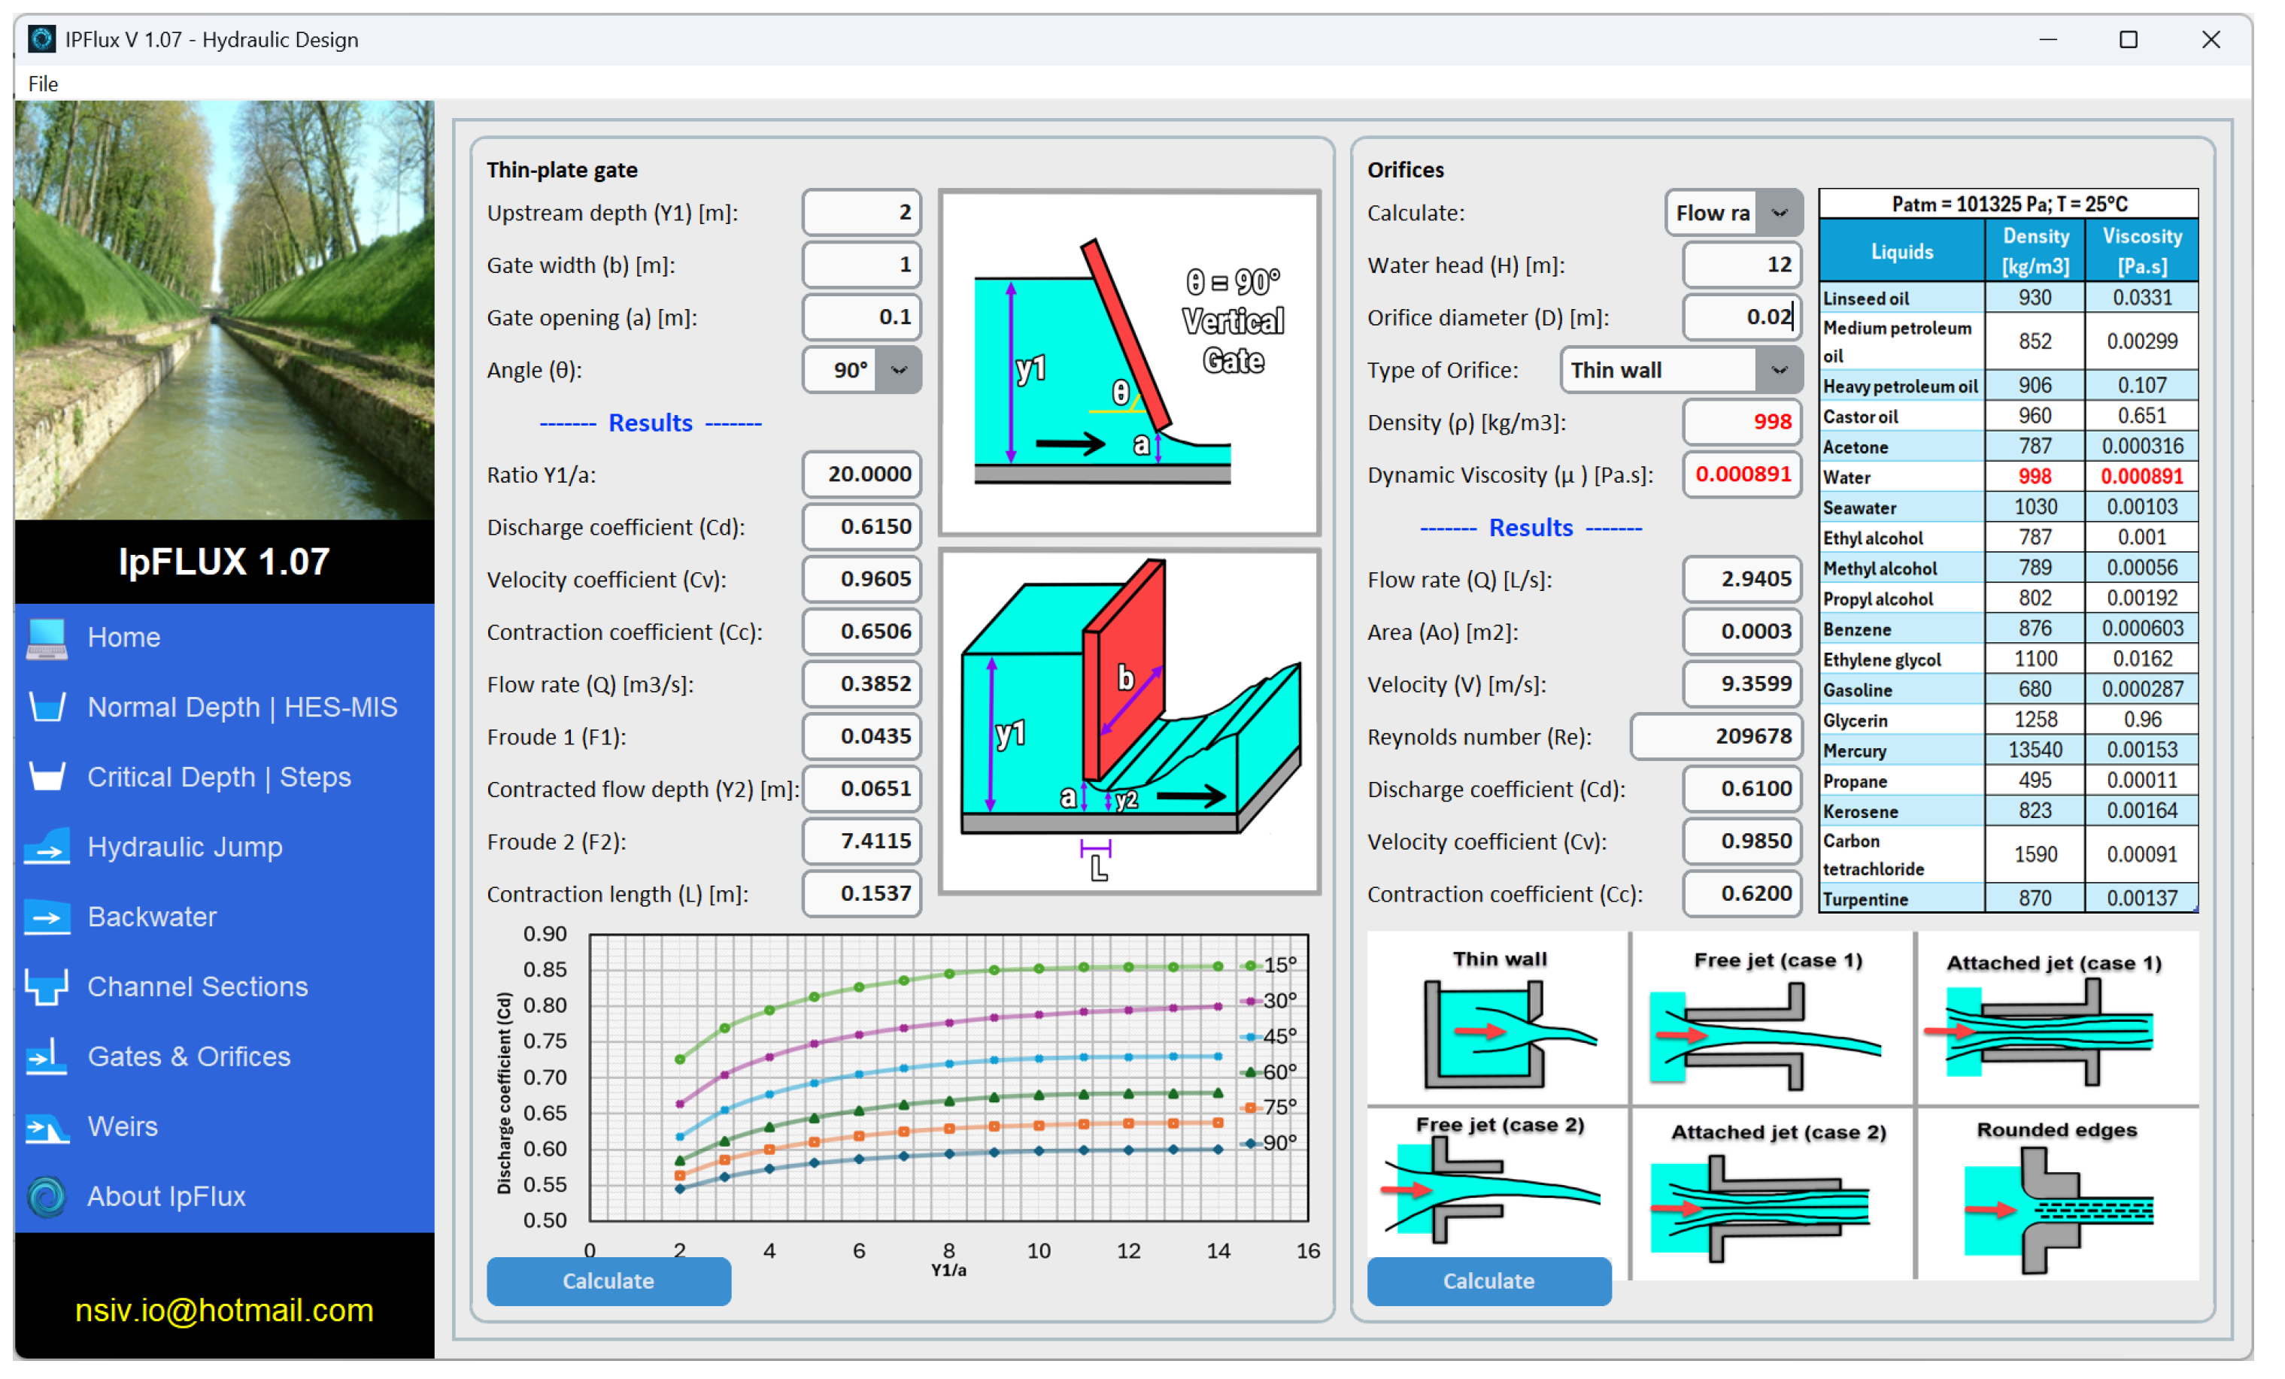The height and width of the screenshot is (1379, 2285).
Task: Click the Gates & Orifices icon
Action: pos(47,1058)
